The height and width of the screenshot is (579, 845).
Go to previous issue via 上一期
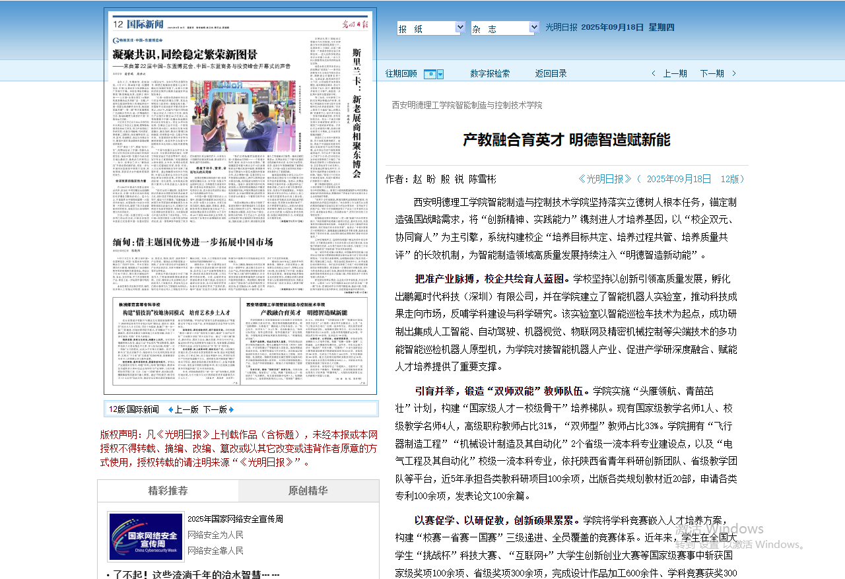coord(675,74)
